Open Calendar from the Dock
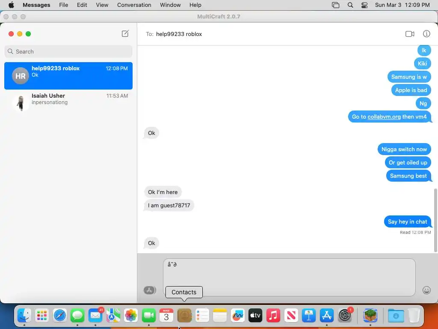438x329 pixels. tap(166, 316)
